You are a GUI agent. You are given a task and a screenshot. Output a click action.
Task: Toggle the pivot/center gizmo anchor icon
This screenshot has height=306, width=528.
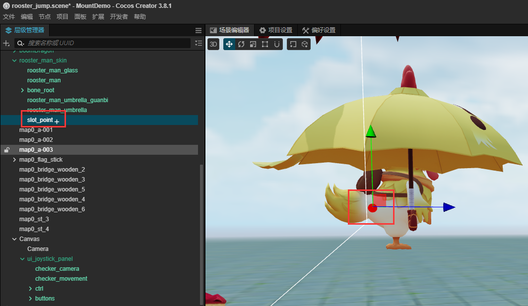coord(293,44)
